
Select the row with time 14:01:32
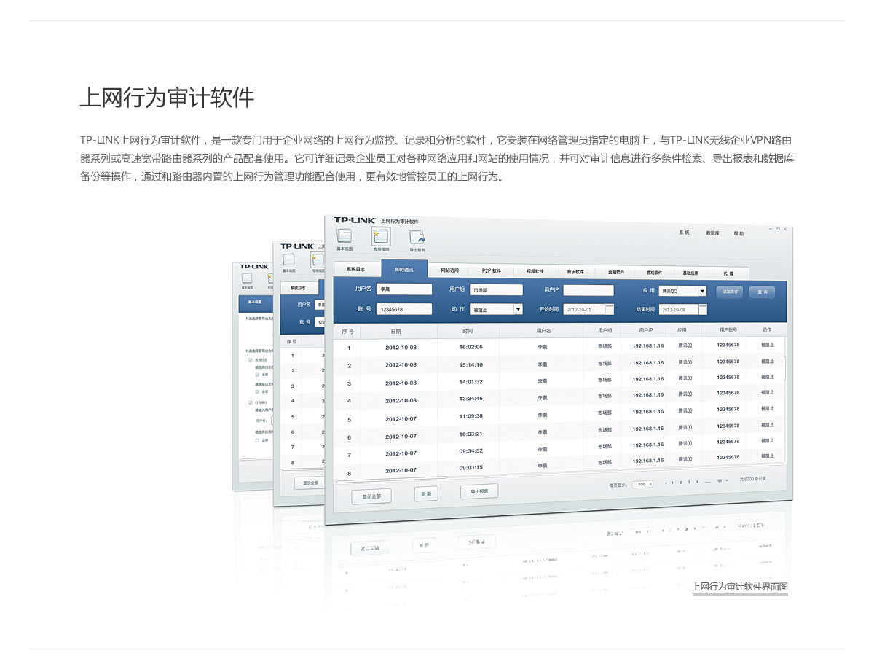point(559,381)
